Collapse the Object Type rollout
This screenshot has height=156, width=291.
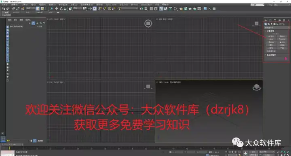click(270, 31)
